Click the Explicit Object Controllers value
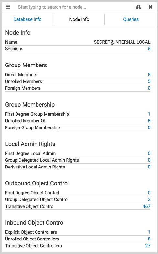This screenshot has height=254, width=158. [149, 232]
